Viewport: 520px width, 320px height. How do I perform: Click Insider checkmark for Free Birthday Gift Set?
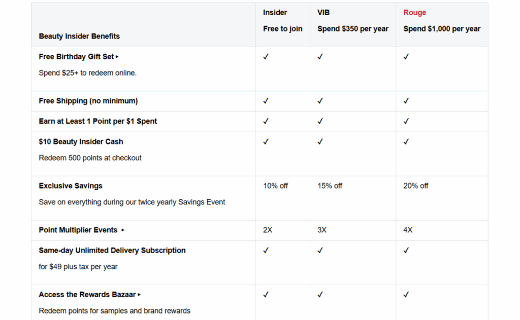point(266,57)
